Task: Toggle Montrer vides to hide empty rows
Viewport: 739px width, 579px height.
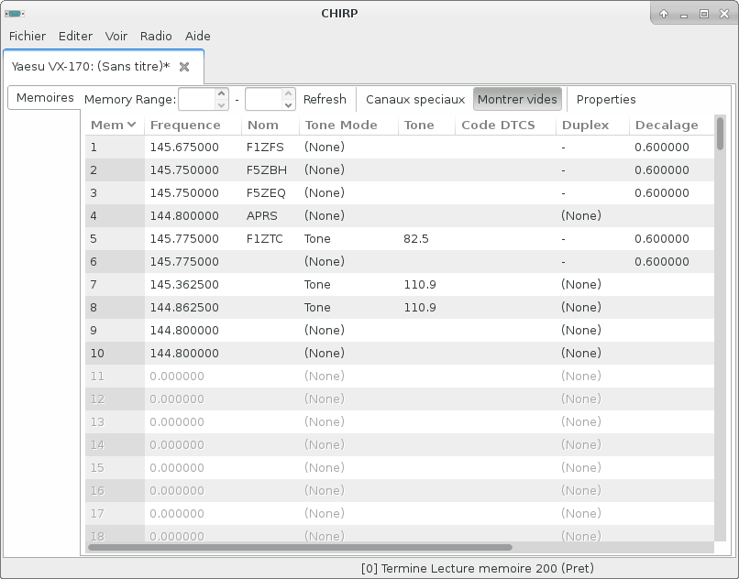Action: point(517,100)
